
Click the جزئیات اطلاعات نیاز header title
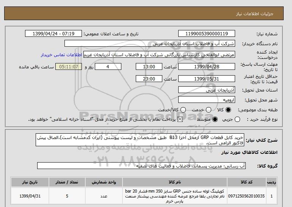coord(254,14)
